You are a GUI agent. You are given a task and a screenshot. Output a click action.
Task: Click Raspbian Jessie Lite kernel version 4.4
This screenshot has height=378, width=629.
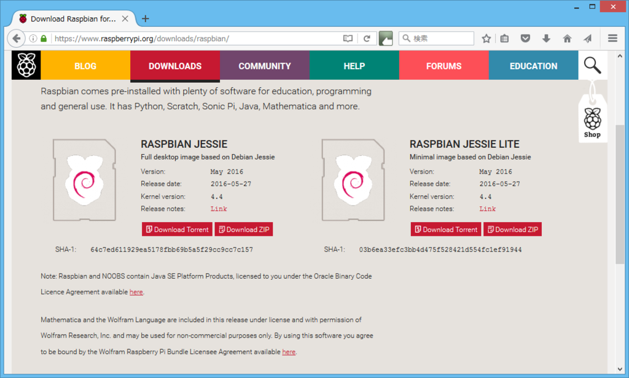pyautogui.click(x=485, y=197)
